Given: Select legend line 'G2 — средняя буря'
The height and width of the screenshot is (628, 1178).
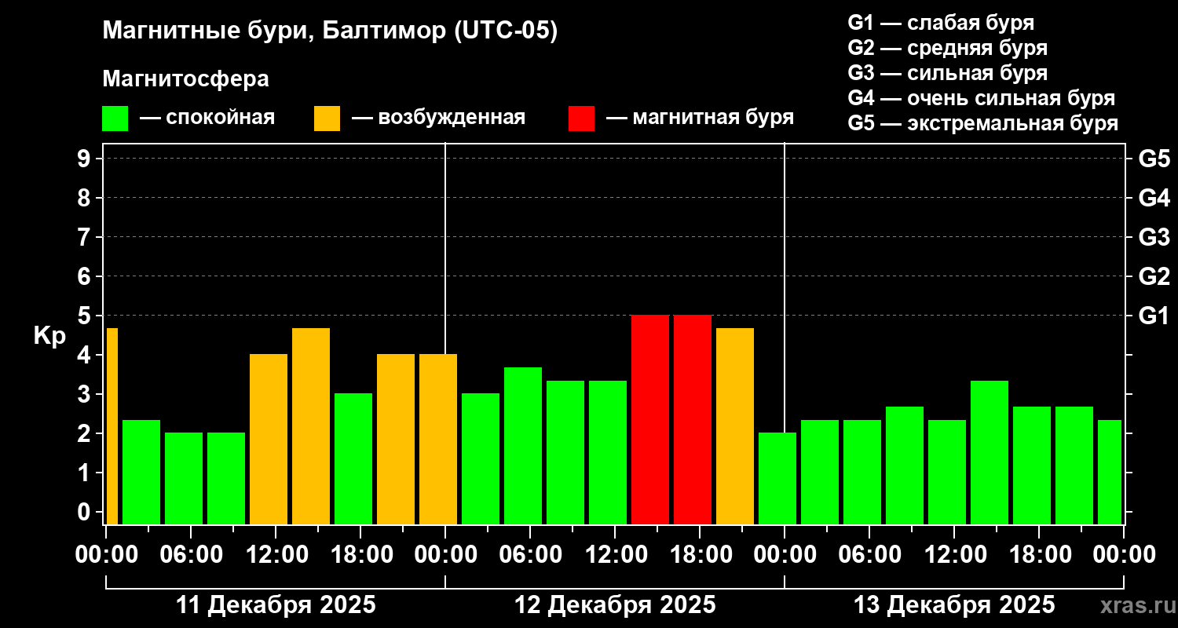Looking at the screenshot, I should click(947, 48).
